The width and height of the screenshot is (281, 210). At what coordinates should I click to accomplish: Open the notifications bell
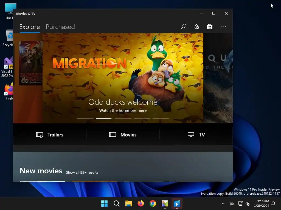(x=273, y=203)
